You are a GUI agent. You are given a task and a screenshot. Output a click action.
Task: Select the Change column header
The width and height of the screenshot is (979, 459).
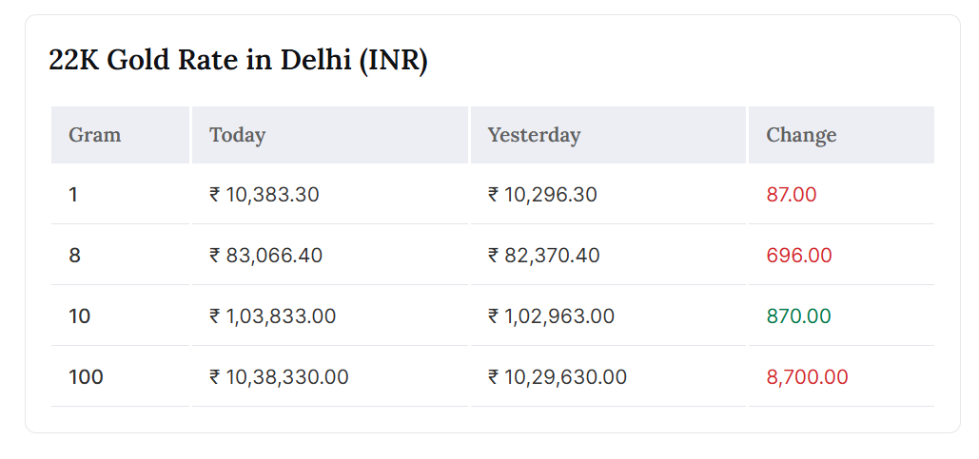coord(801,135)
